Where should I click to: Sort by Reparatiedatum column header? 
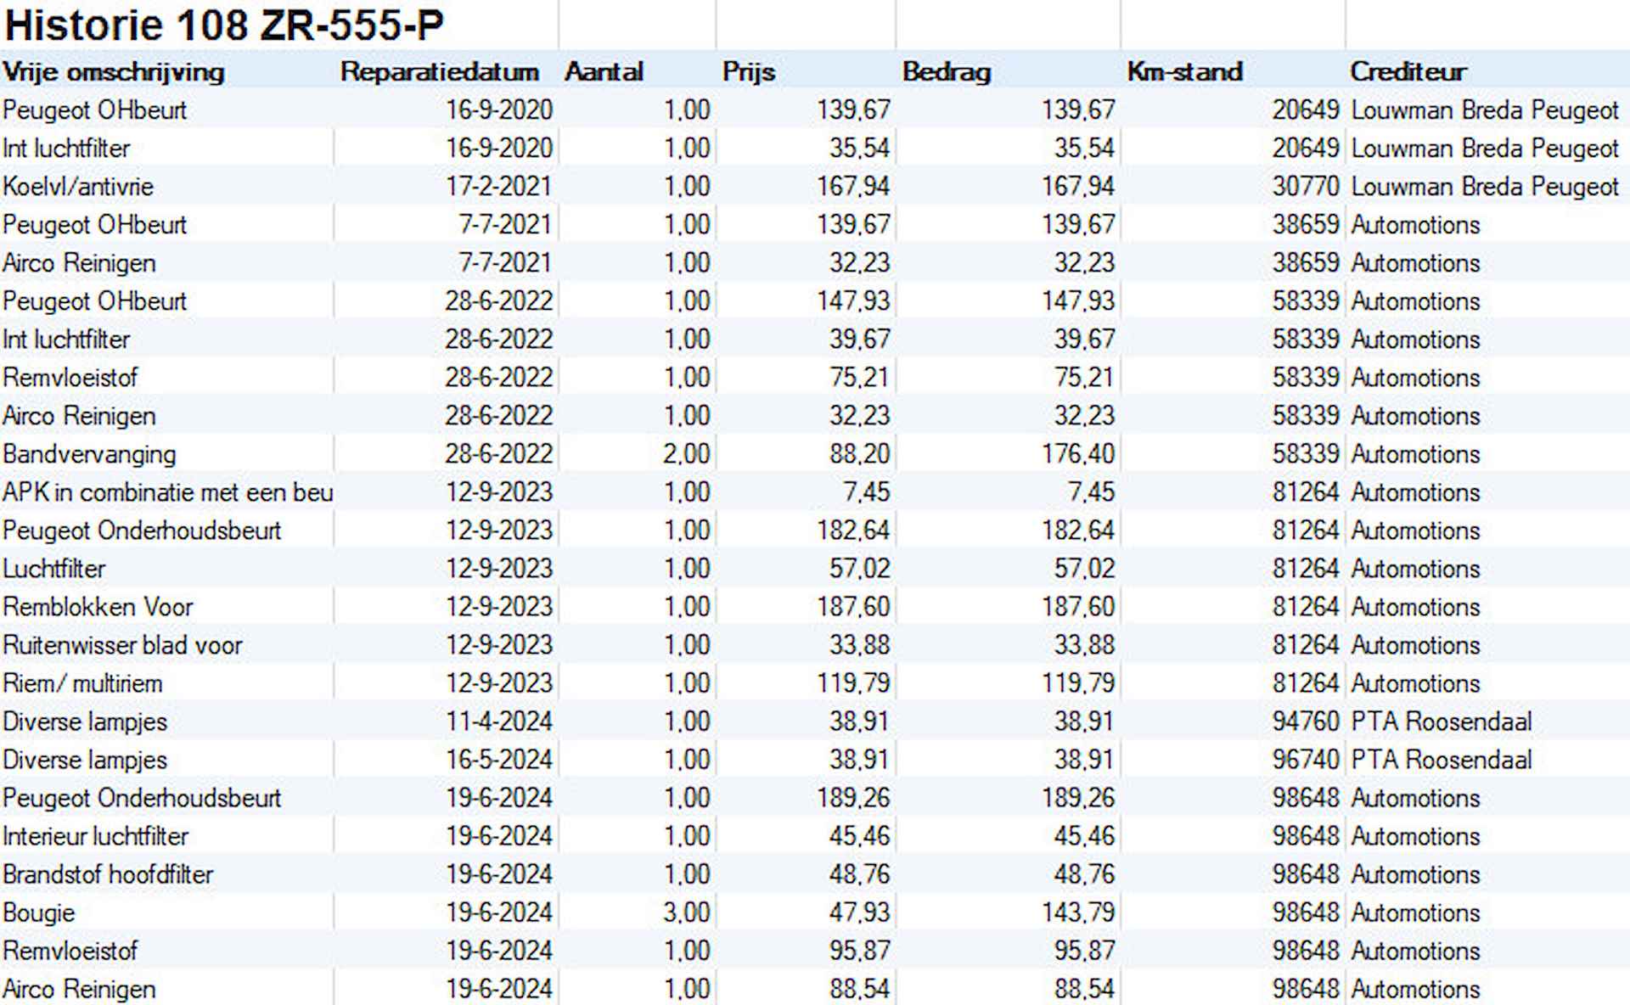tap(440, 71)
